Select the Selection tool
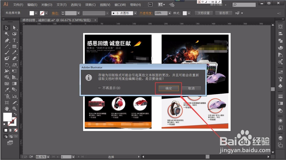This screenshot has width=286, height=160. coord(7,28)
